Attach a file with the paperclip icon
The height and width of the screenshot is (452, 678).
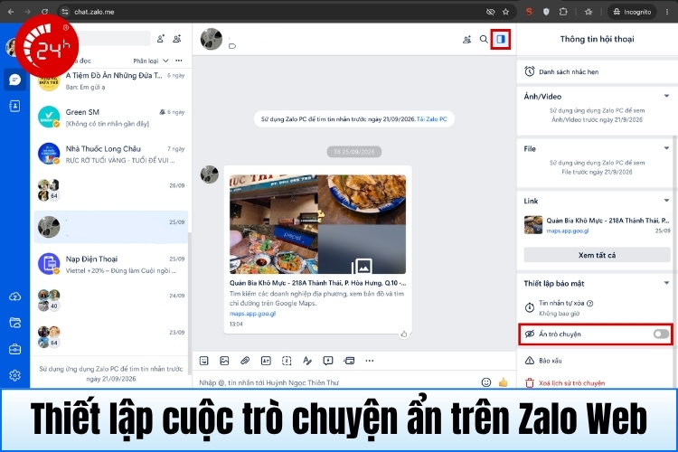pyautogui.click(x=245, y=361)
